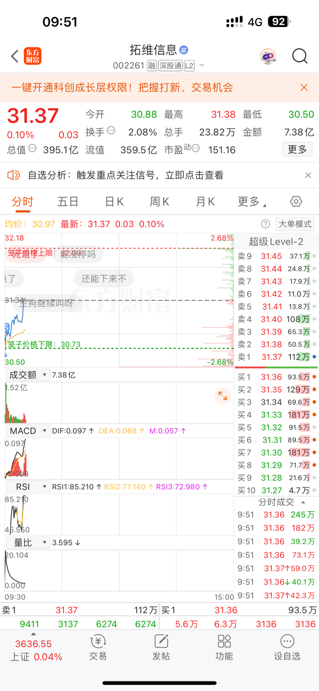Screen dimensions: 319x691
Task: Switch to the 周K tab
Action: click(x=159, y=202)
